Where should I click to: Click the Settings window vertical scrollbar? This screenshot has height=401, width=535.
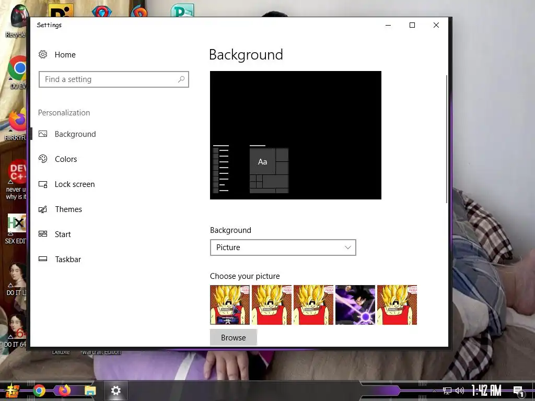(446, 139)
